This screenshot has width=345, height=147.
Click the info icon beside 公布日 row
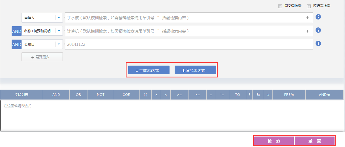coord(318,44)
